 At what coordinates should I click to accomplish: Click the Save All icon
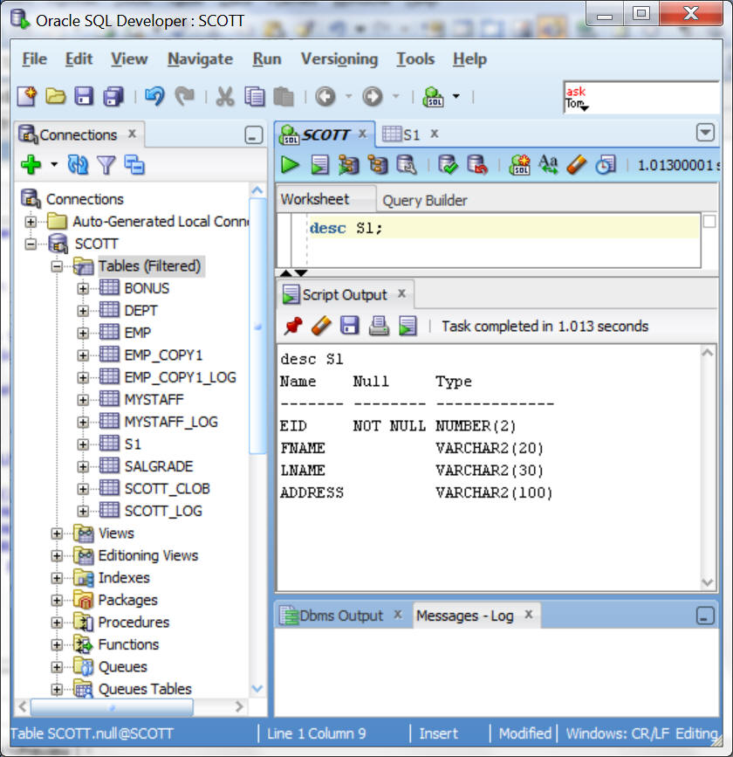pos(114,97)
